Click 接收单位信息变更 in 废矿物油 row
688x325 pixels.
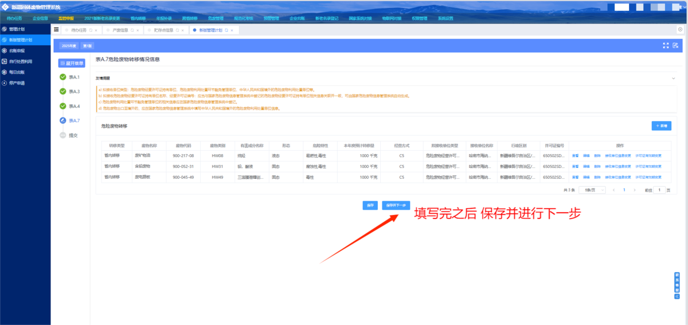click(x=618, y=155)
